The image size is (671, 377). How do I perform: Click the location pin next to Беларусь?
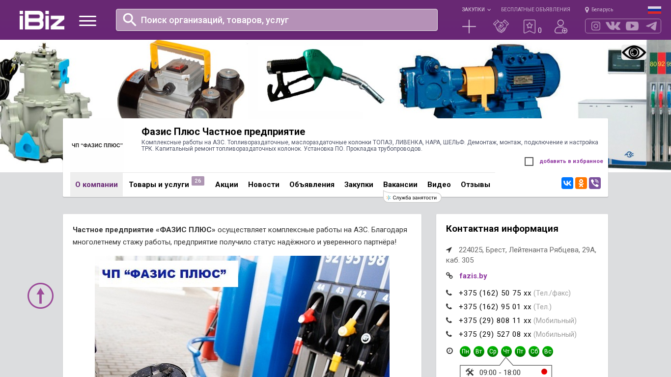[x=587, y=10]
